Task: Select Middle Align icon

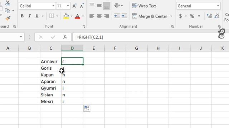Action: click(99, 6)
